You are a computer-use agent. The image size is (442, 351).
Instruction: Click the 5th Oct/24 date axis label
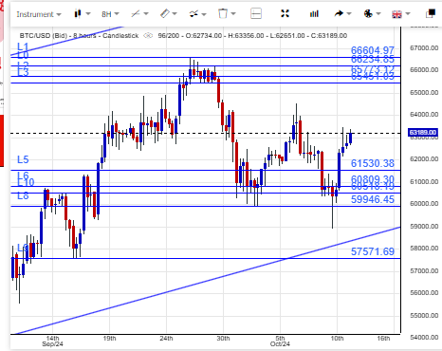point(280,341)
